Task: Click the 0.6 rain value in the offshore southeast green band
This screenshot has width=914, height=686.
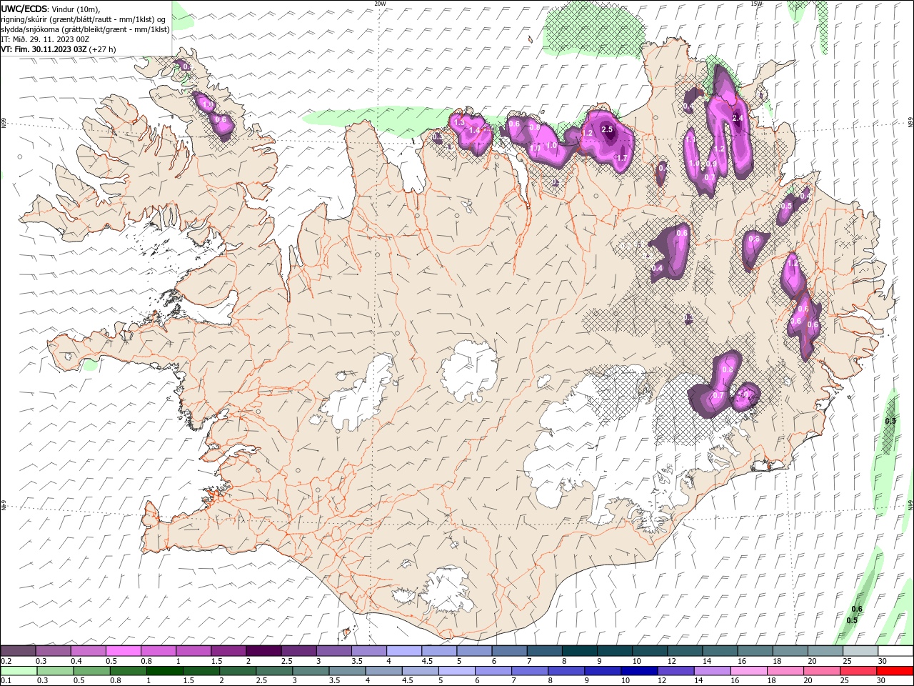Action: tap(857, 609)
